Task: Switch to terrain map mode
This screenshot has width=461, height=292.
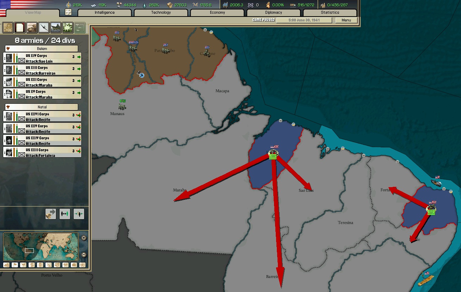Action: point(6,265)
